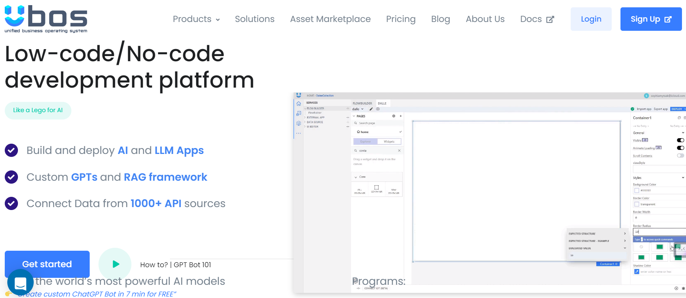Click the add page plus icon
The width and height of the screenshot is (686, 298).
click(x=401, y=116)
